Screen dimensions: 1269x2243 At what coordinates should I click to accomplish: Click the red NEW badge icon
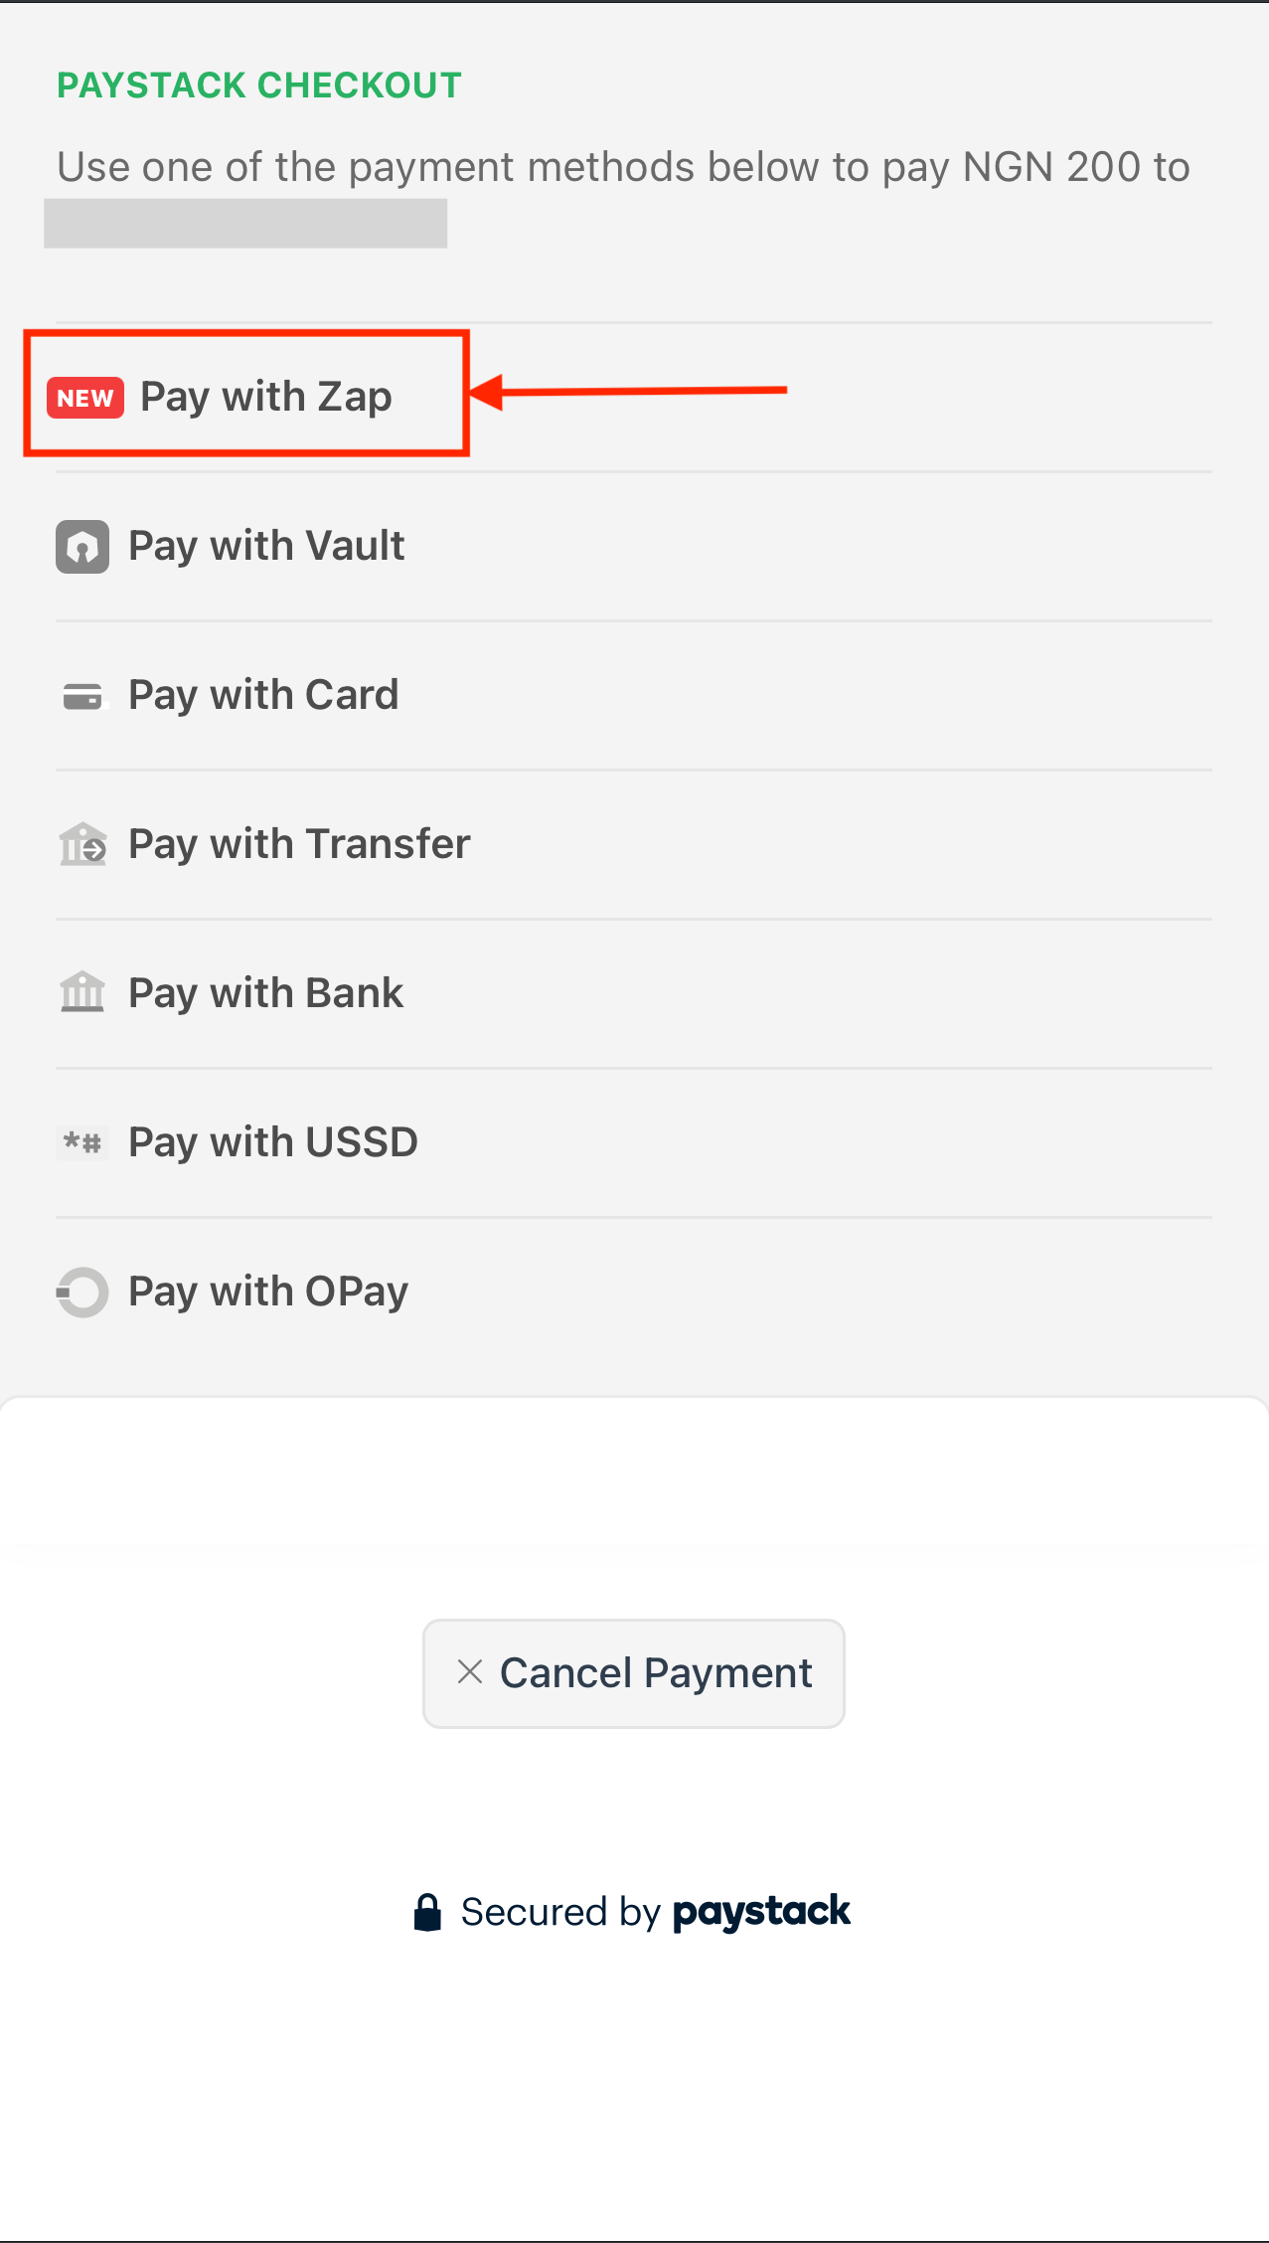tap(85, 398)
